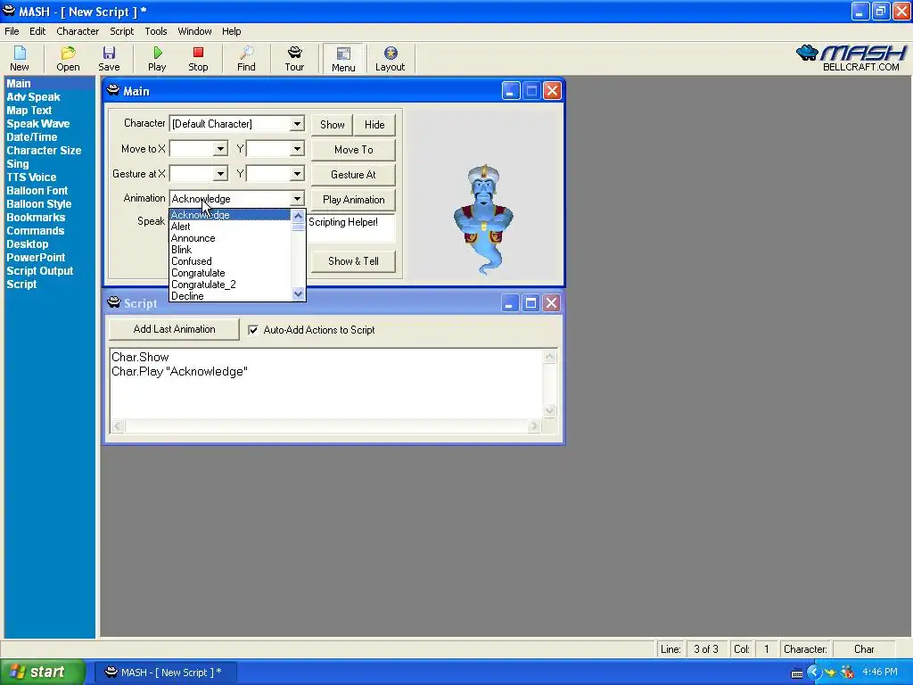This screenshot has height=685, width=913.
Task: Open the File menu
Action: tap(12, 31)
